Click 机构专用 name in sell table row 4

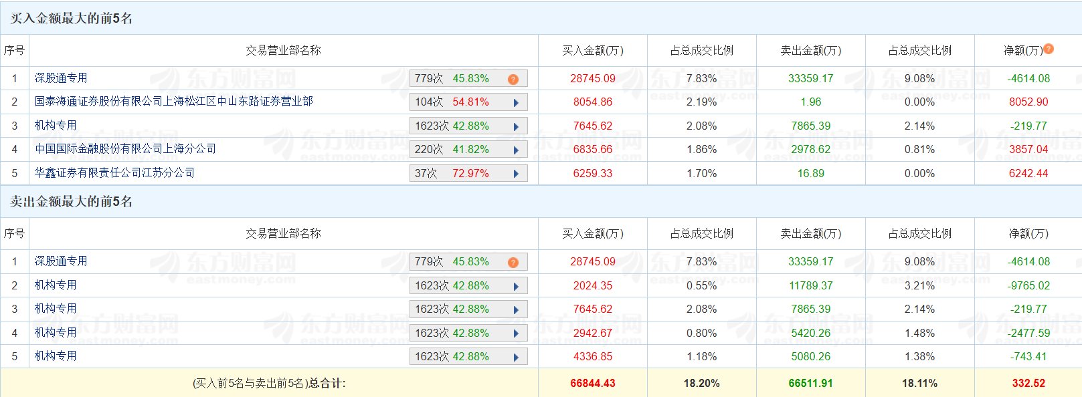point(56,333)
